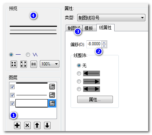
Task: Click the 偏移 offset value field
Action: click(x=94, y=44)
